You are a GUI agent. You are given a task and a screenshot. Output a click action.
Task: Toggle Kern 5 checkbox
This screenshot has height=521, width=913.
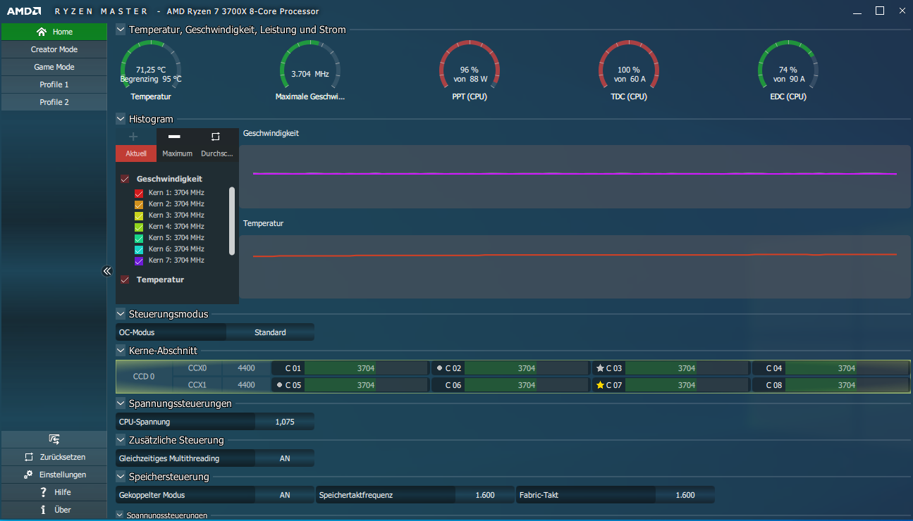click(x=139, y=238)
